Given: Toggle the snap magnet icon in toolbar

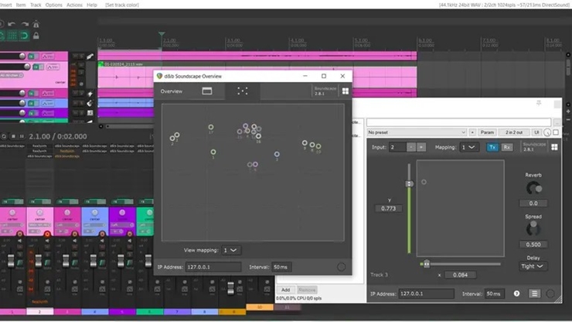Looking at the screenshot, I should [x=24, y=36].
